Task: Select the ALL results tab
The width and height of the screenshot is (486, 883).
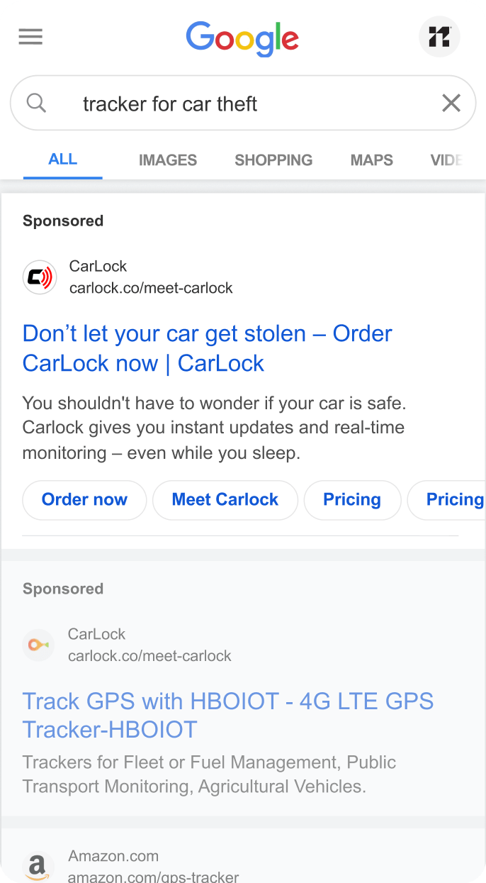Action: coord(63,160)
